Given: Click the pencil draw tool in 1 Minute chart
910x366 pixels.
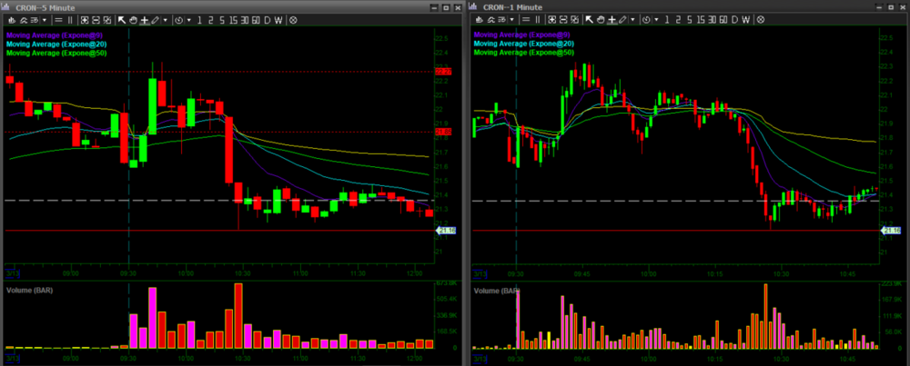Looking at the screenshot, I should click(621, 19).
